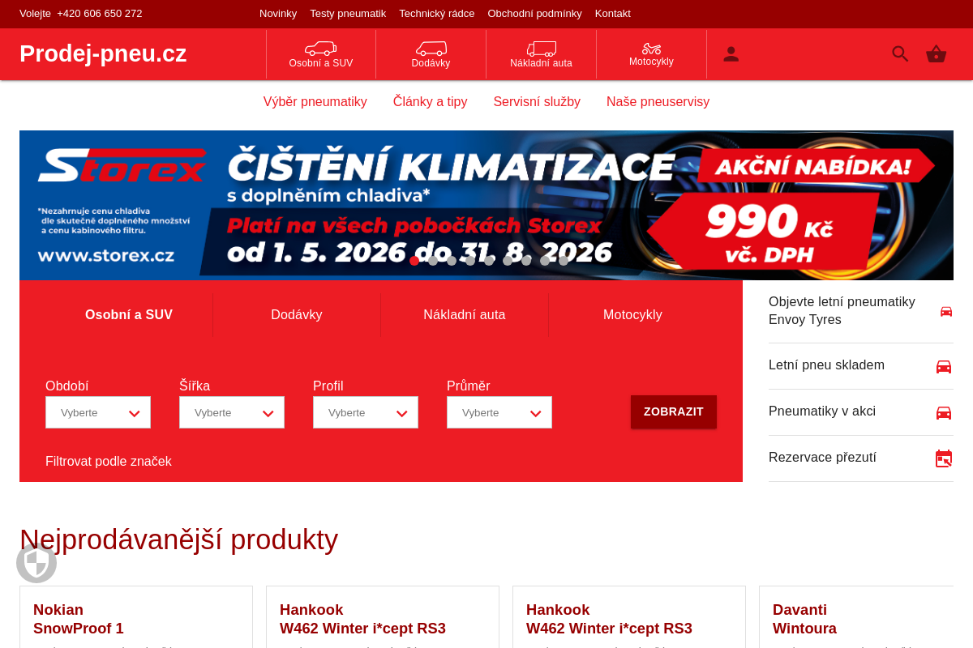Open Naše pneuservisy menu item
This screenshot has width=973, height=648.
click(658, 102)
